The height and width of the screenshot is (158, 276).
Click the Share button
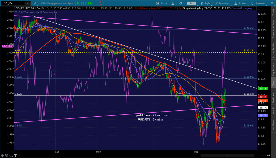[x=161, y=3]
